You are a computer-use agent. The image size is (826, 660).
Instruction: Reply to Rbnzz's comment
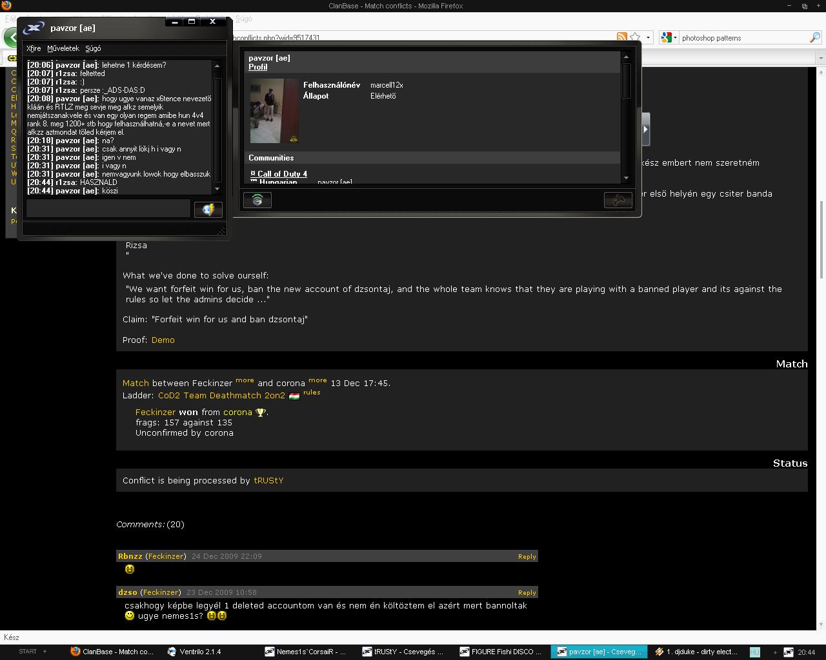coord(527,556)
